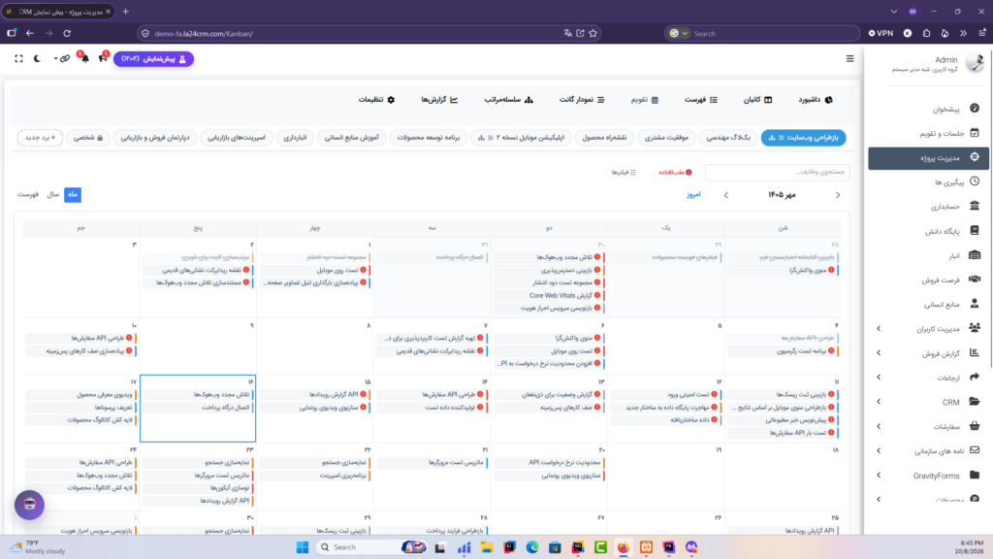Open the Windows Start menu

click(303, 547)
